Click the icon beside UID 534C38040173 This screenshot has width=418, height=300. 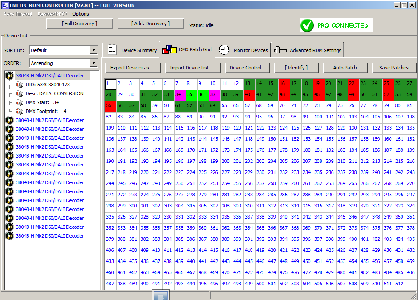coord(19,85)
